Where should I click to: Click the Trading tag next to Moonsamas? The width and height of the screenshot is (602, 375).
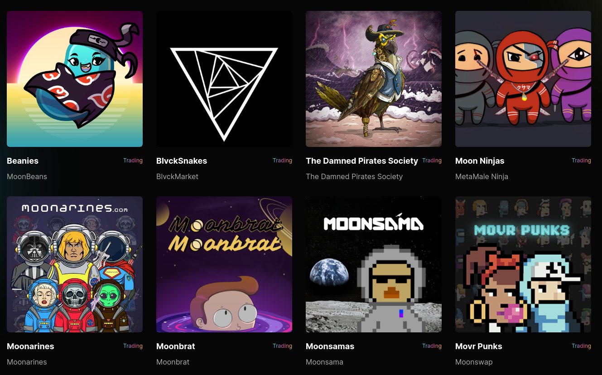click(432, 346)
